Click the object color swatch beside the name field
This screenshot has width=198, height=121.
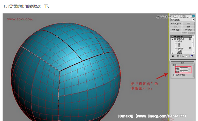(193, 16)
